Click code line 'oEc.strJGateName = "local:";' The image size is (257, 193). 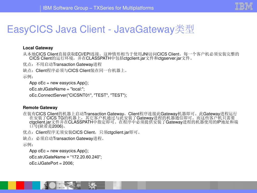[57, 89]
